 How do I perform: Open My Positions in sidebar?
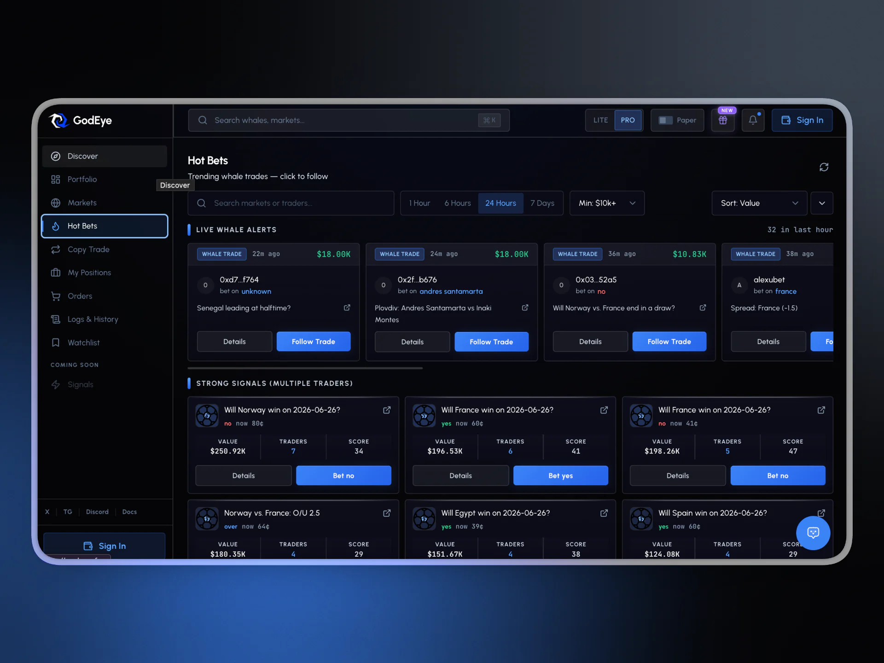[105, 273]
